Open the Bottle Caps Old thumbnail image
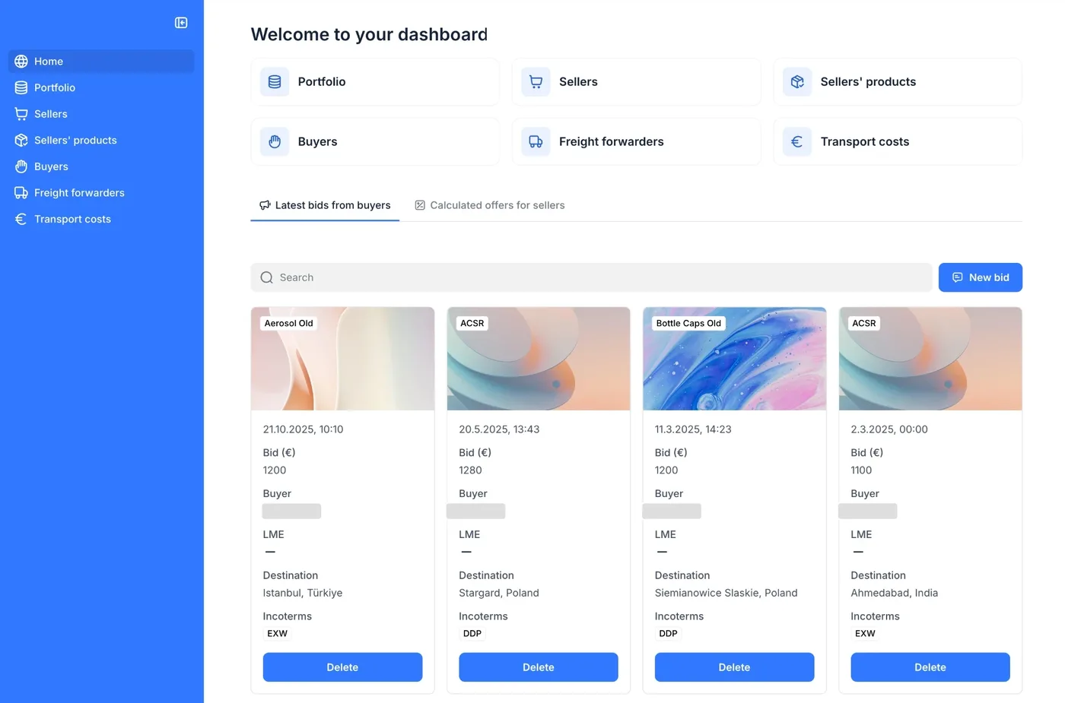 (734, 359)
